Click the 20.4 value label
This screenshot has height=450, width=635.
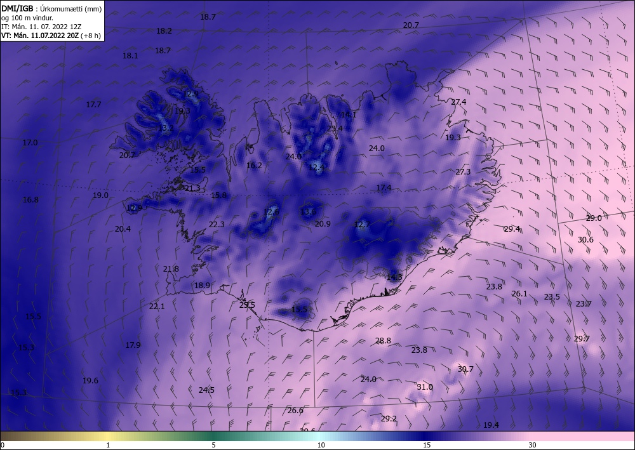(x=123, y=229)
